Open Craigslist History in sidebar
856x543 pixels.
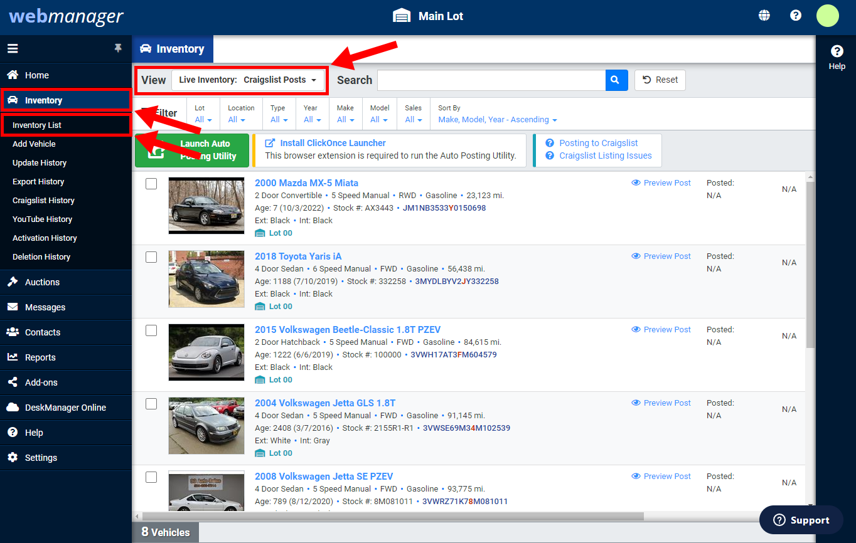click(43, 200)
